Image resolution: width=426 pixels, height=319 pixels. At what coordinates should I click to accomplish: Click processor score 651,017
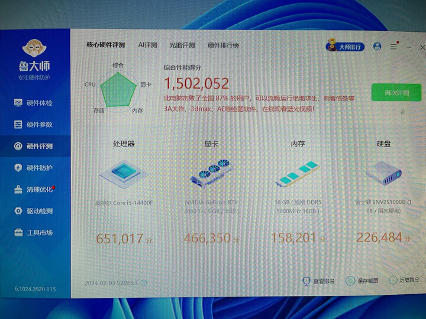[x=120, y=239]
